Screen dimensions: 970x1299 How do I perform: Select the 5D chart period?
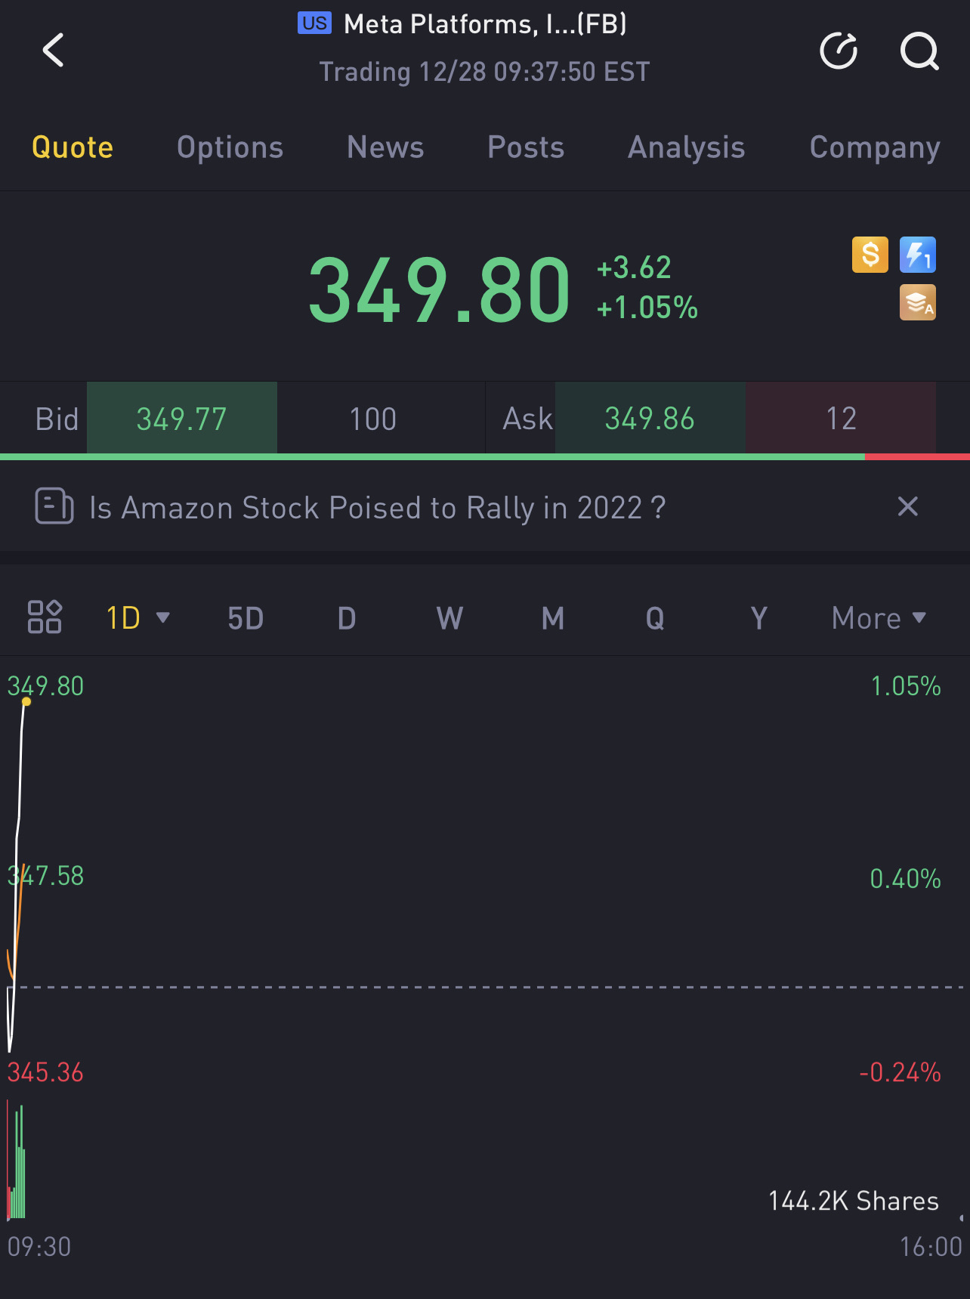[x=246, y=618]
